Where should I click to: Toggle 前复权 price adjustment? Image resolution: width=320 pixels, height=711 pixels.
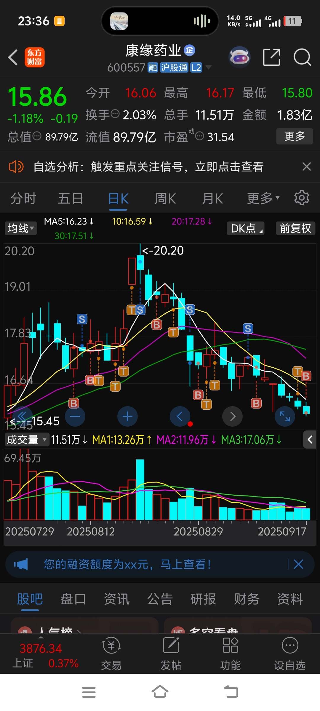point(296,228)
